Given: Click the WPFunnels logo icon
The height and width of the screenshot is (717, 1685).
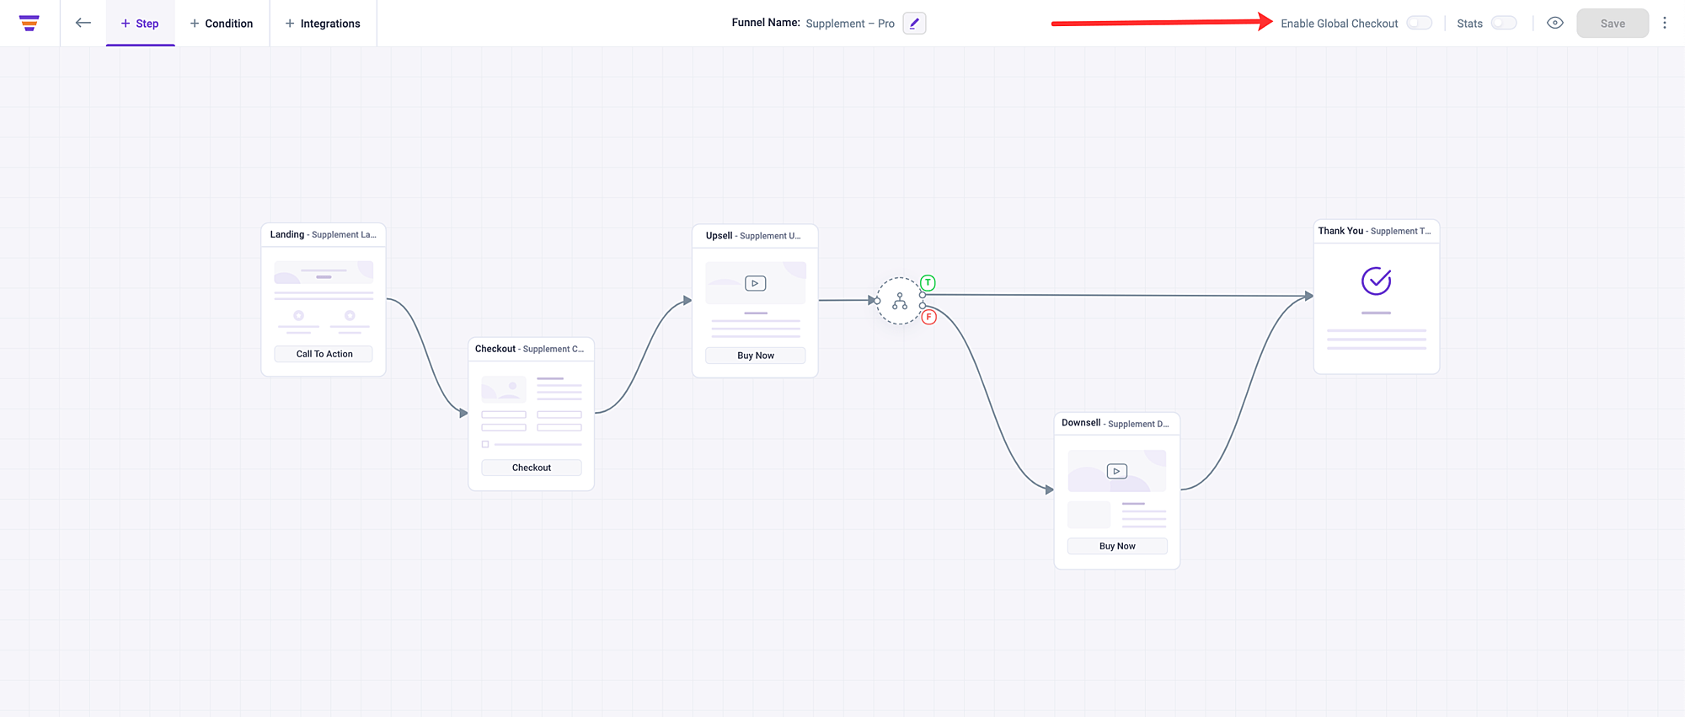Looking at the screenshot, I should tap(29, 23).
